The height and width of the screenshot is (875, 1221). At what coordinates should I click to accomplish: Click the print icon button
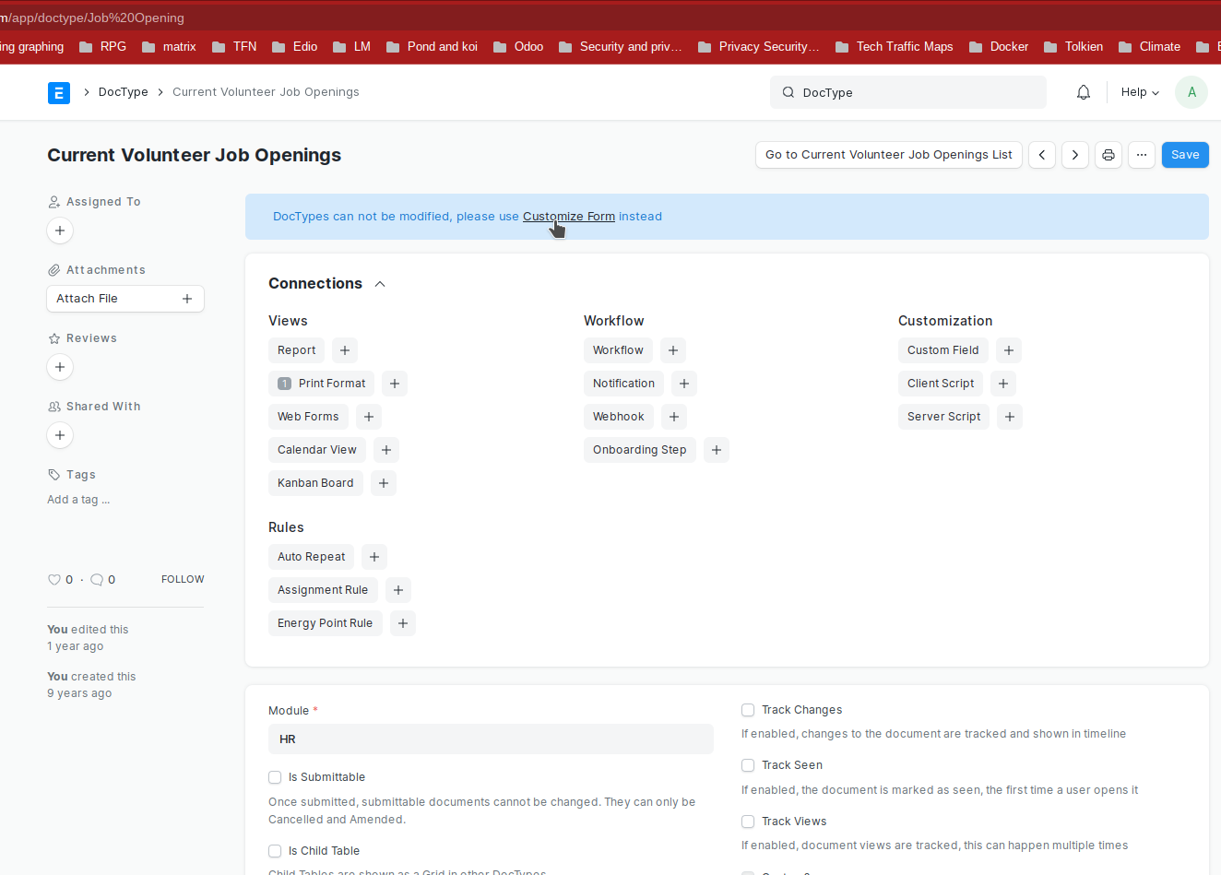(1108, 155)
